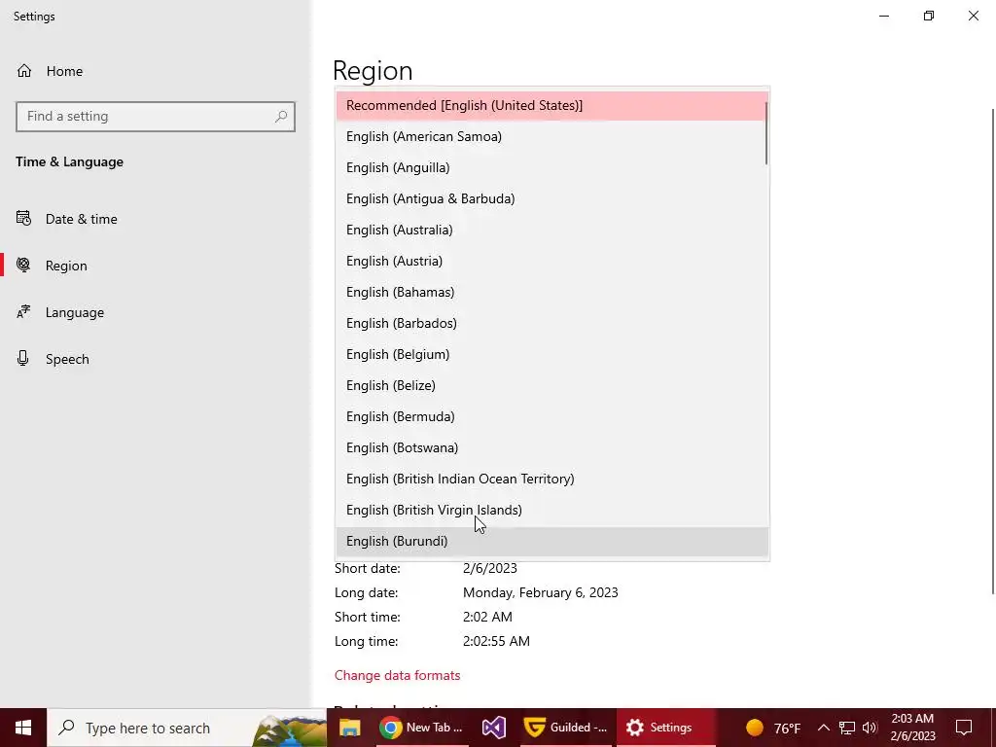Show hidden system tray icons
Image resolution: width=996 pixels, height=747 pixels.
coord(823,728)
